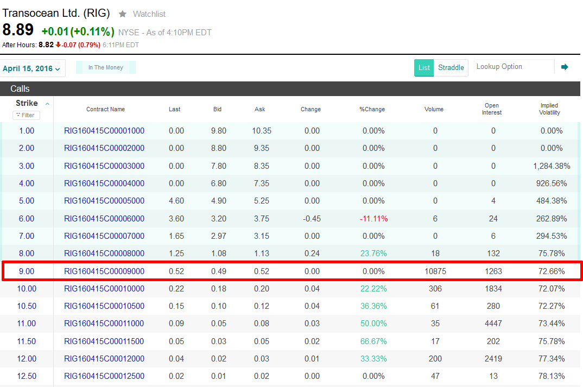Switch to the Straddle view
The image size is (583, 387).
[x=451, y=68]
